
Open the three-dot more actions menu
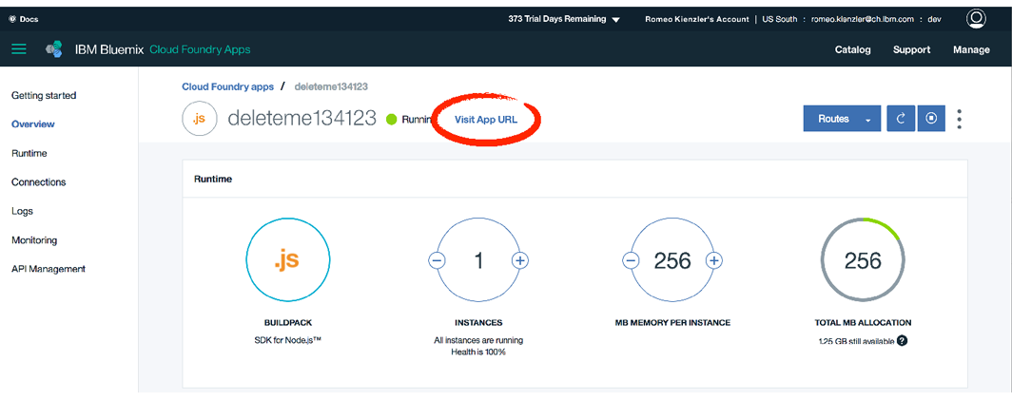960,119
